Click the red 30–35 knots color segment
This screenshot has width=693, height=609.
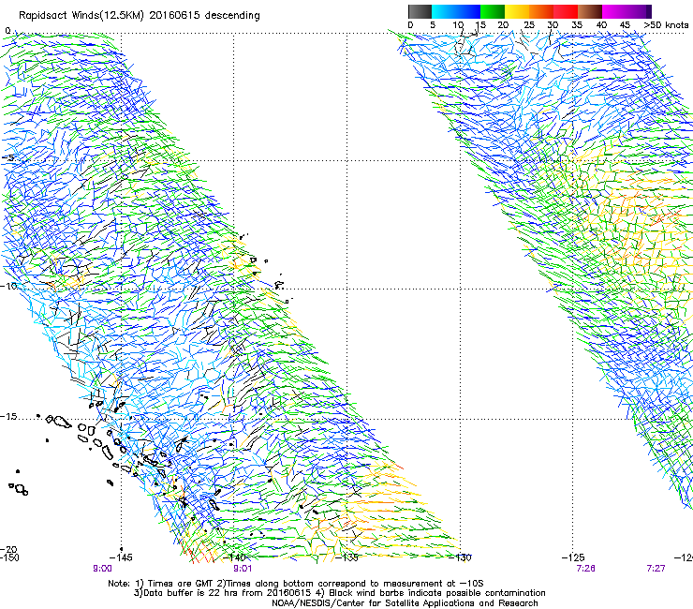point(566,11)
